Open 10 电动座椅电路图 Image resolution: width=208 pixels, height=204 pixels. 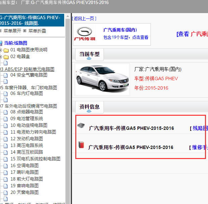point(29,125)
